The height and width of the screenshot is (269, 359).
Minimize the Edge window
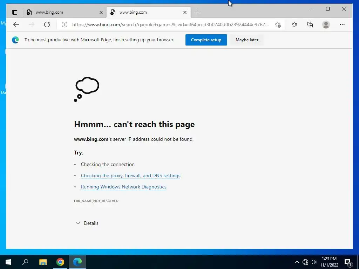point(312,9)
